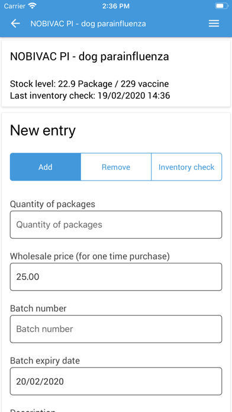Select the Add entry mode
232x412 pixels.
tap(46, 167)
